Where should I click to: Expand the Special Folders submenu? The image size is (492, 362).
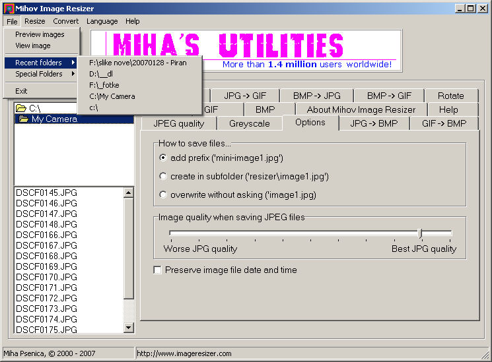click(x=41, y=74)
